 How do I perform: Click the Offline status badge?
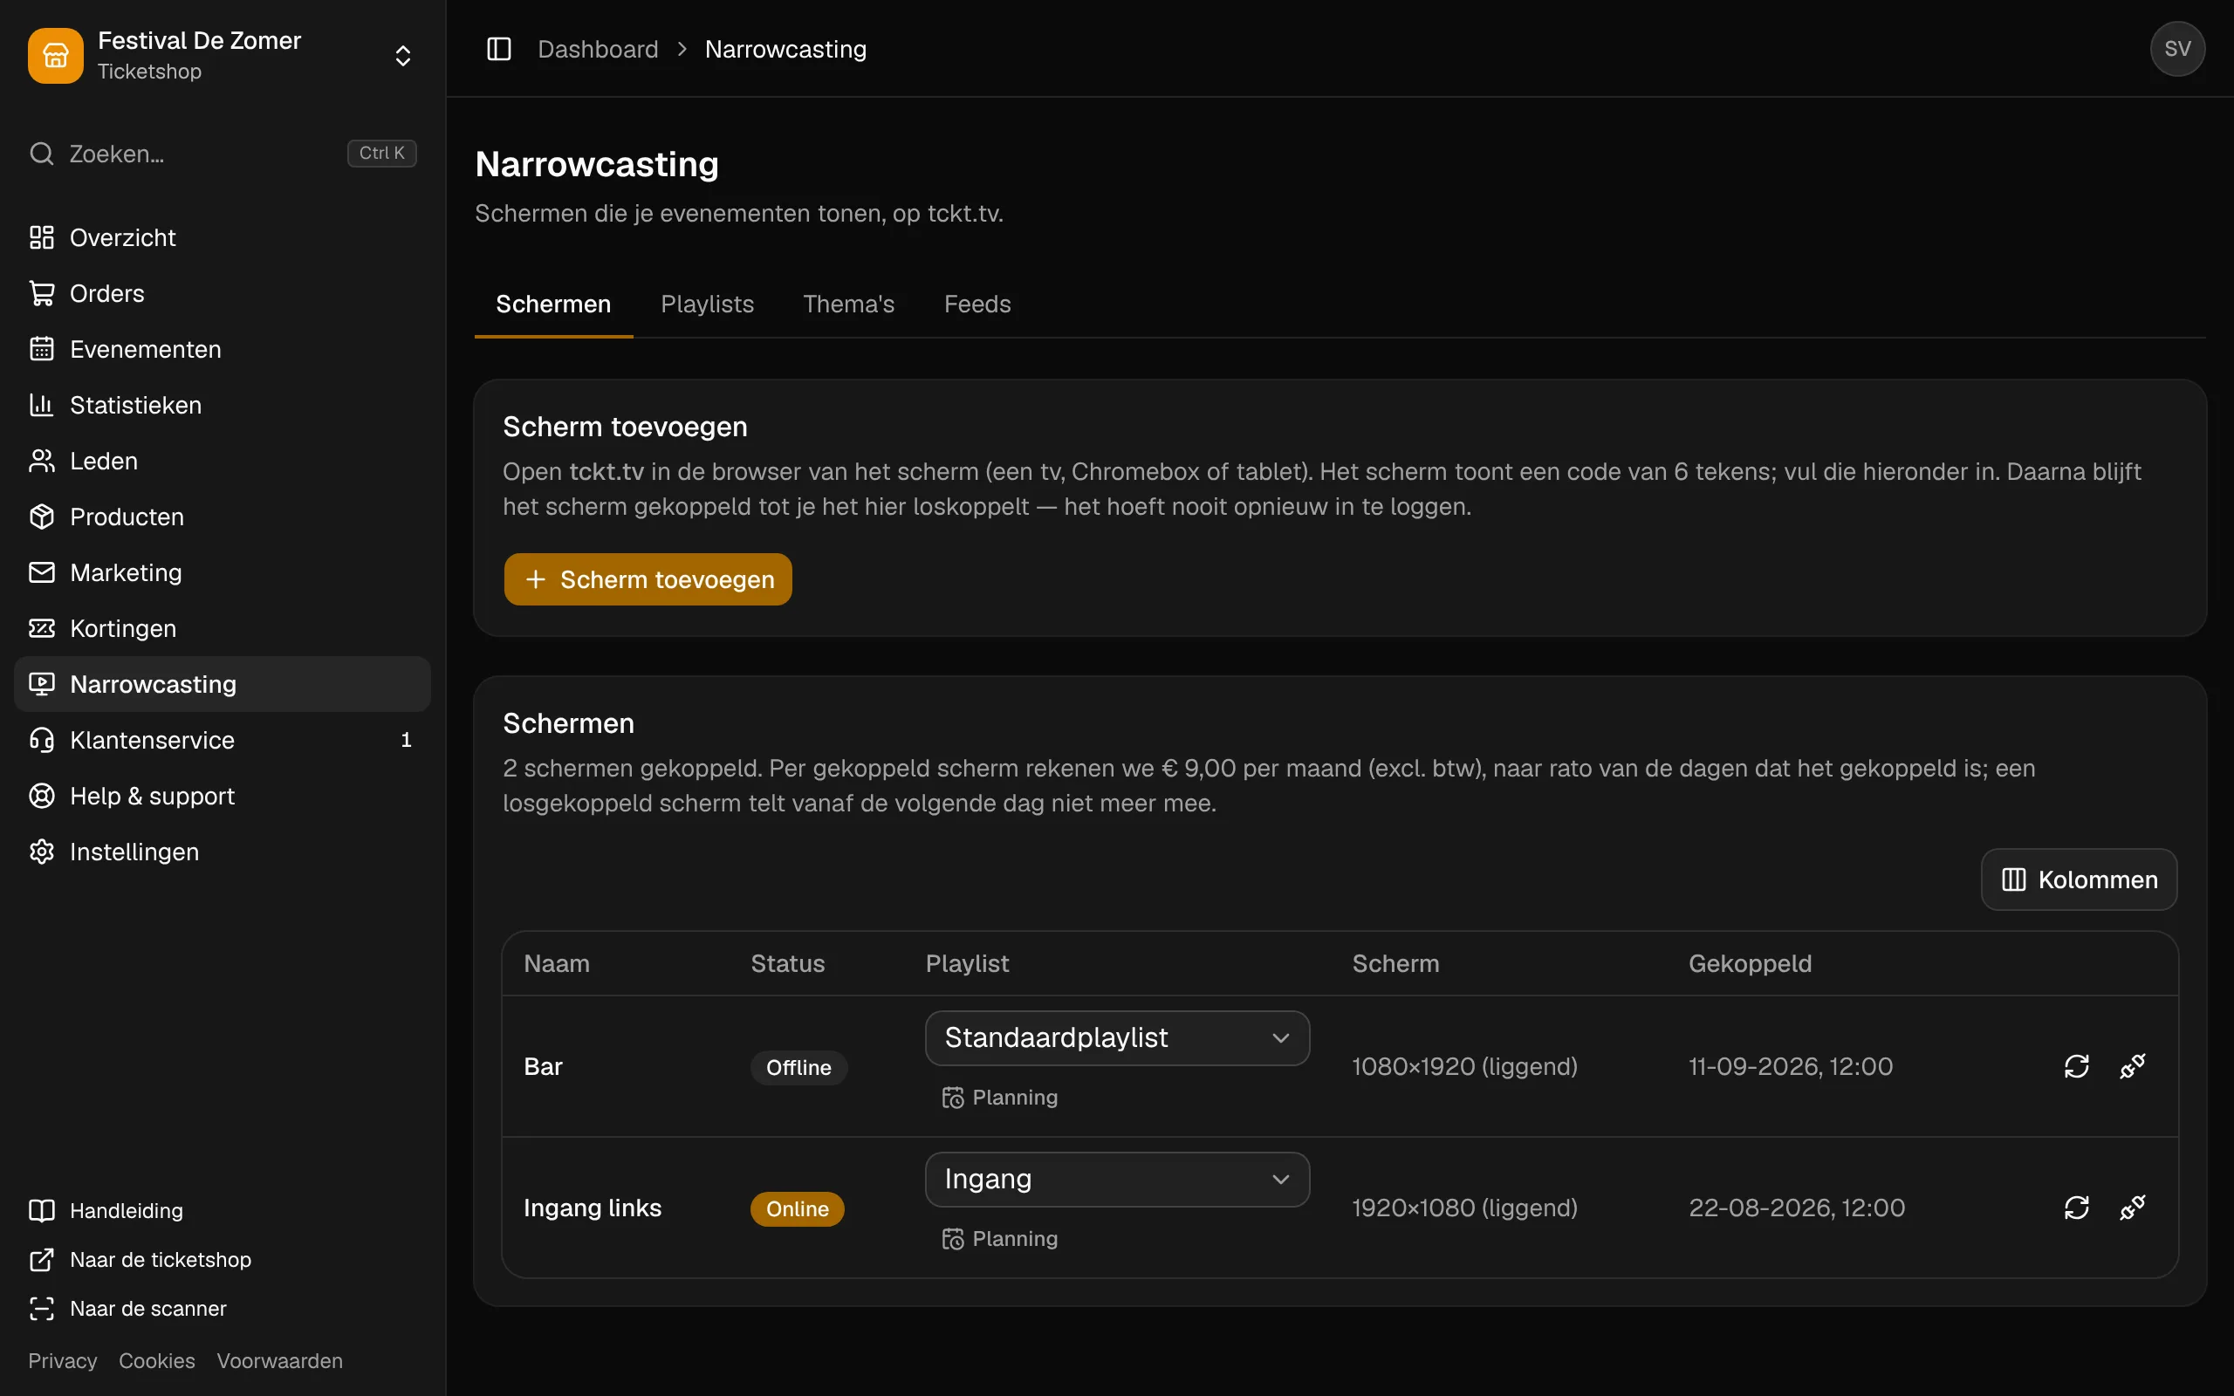coord(798,1067)
